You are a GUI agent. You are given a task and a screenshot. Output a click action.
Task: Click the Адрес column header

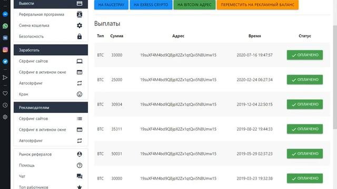[x=178, y=36]
